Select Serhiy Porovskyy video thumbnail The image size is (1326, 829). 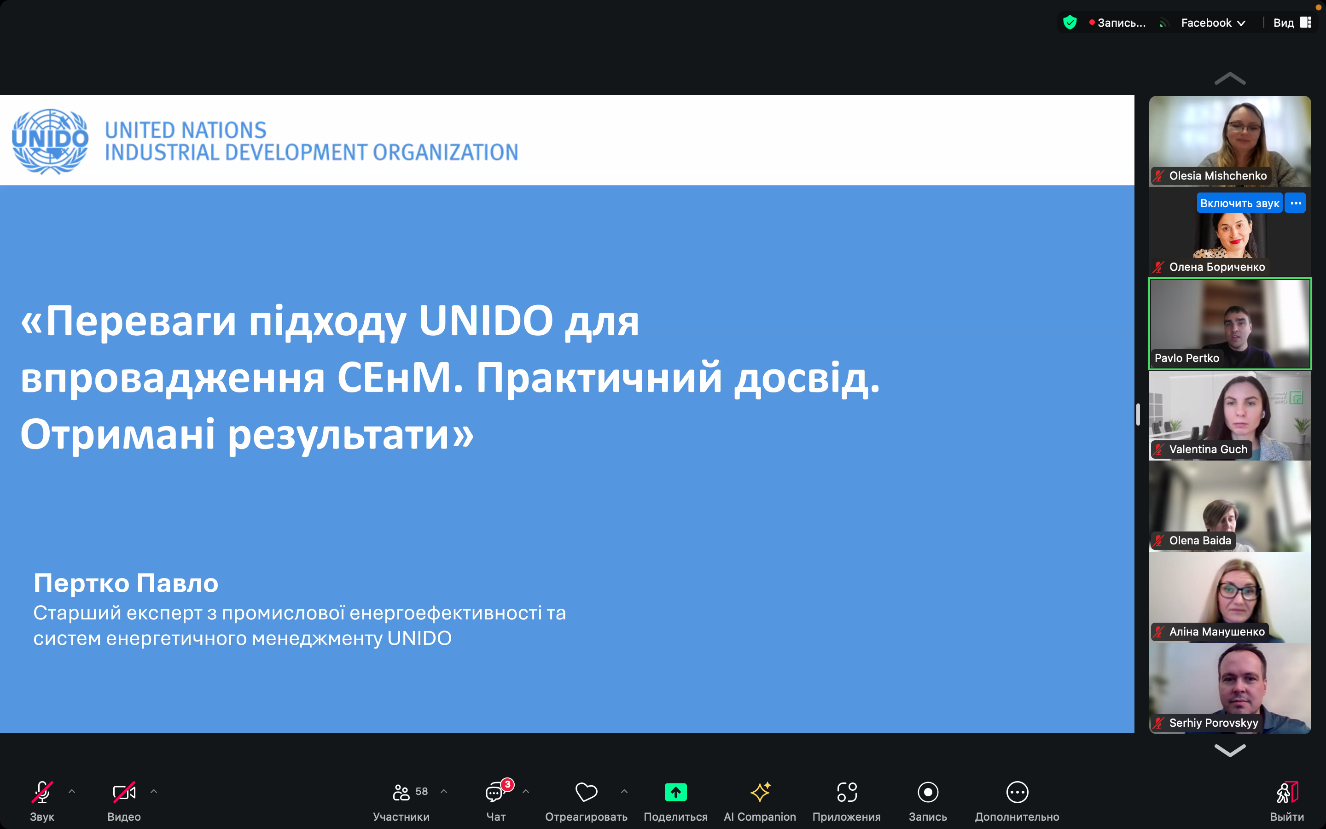[1230, 688]
